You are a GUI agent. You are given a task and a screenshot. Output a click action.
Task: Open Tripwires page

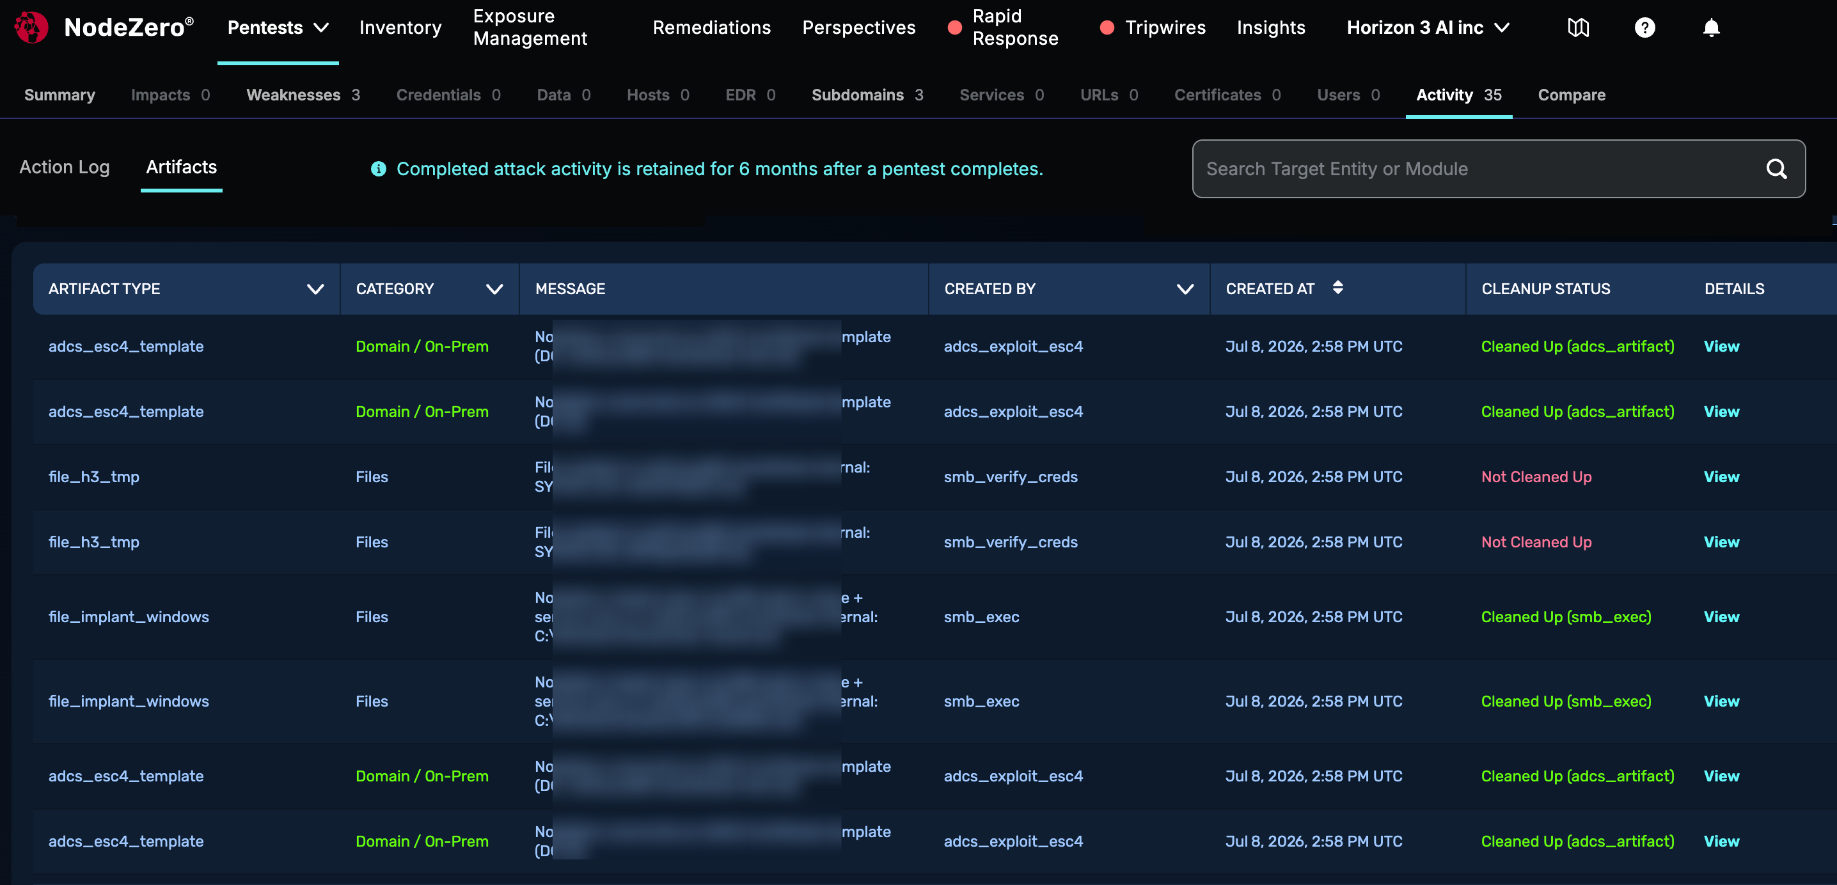[1165, 27]
